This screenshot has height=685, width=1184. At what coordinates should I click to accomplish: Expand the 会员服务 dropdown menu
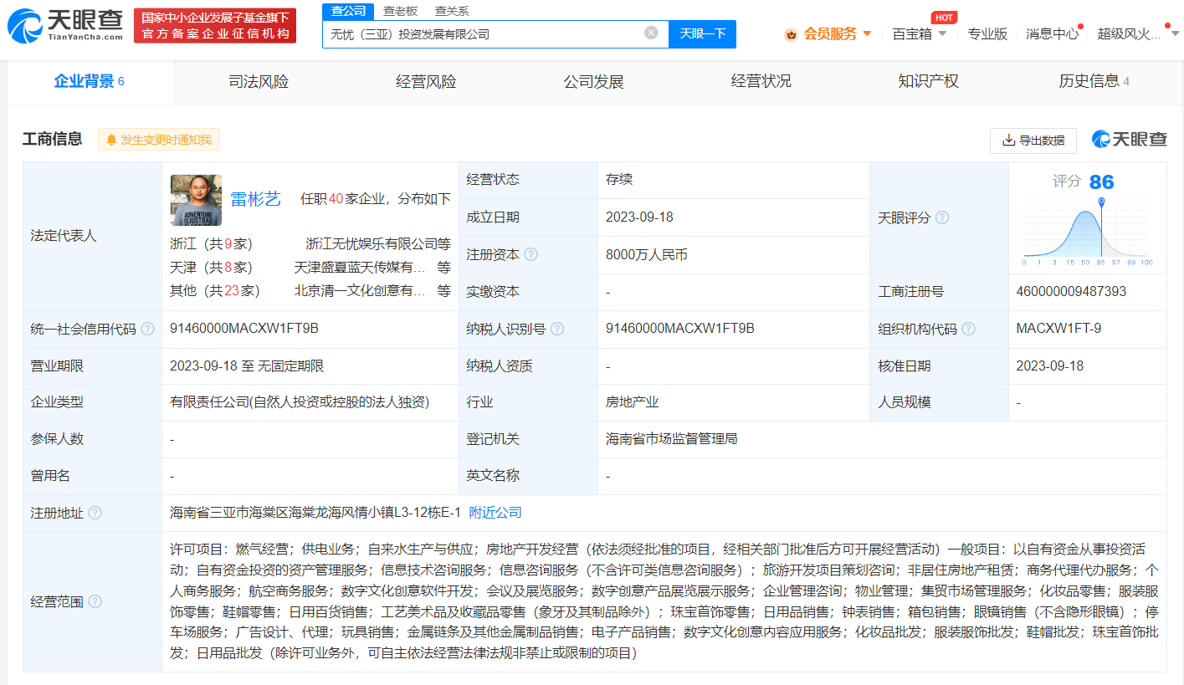point(828,34)
